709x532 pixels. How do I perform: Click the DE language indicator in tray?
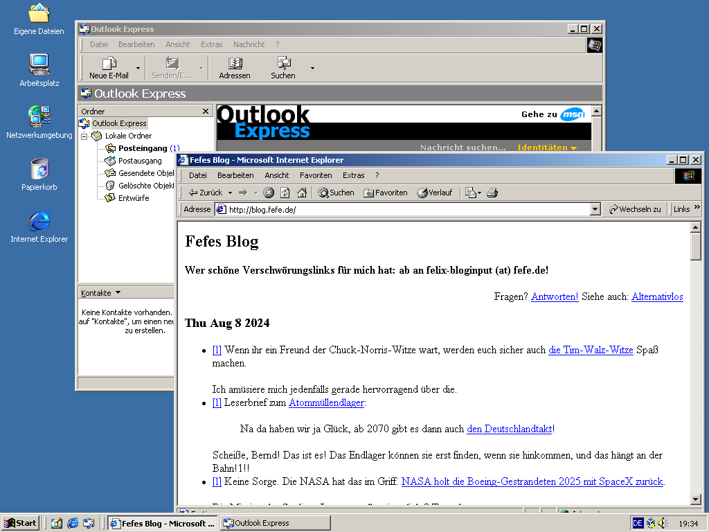638,524
